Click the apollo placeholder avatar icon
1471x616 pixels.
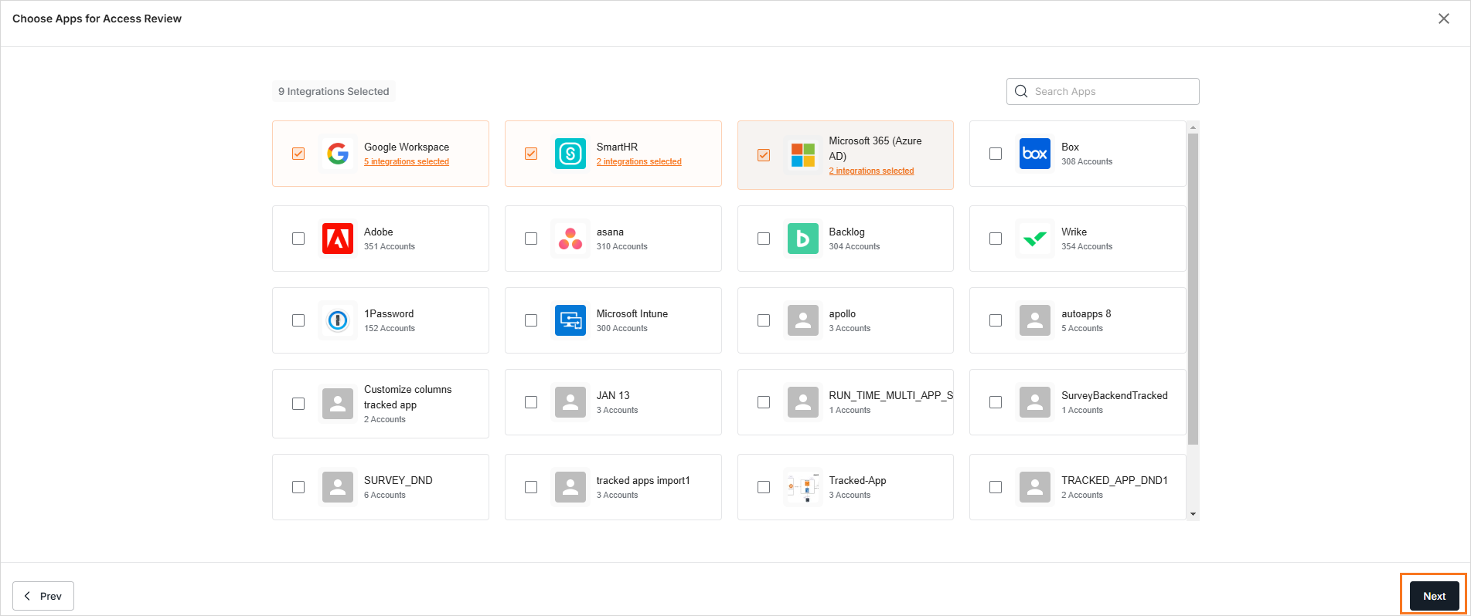pyautogui.click(x=803, y=320)
